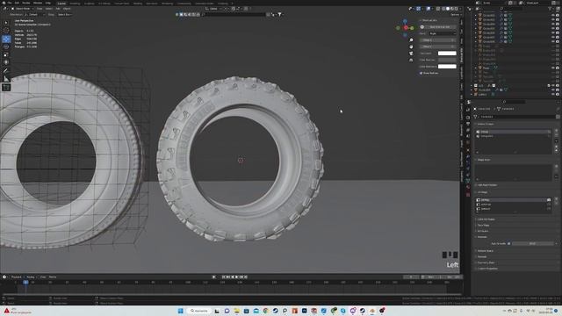
Task: Open the Render menu
Action: pos(26,3)
